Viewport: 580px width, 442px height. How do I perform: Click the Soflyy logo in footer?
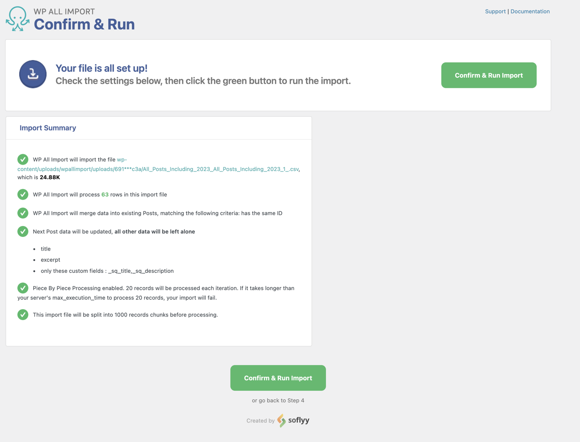tap(293, 421)
